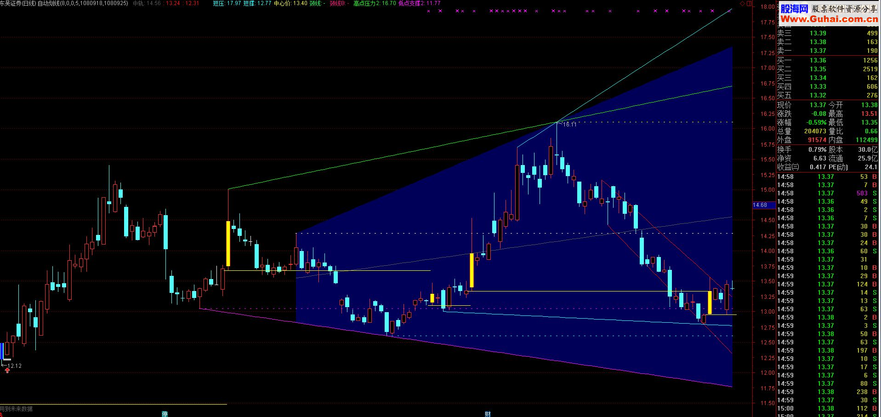The width and height of the screenshot is (881, 417).
Task: Click the 收益(三) 0.417 value
Action: [818, 167]
